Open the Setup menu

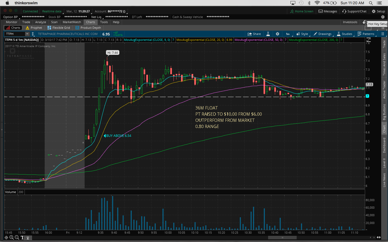(x=378, y=11)
